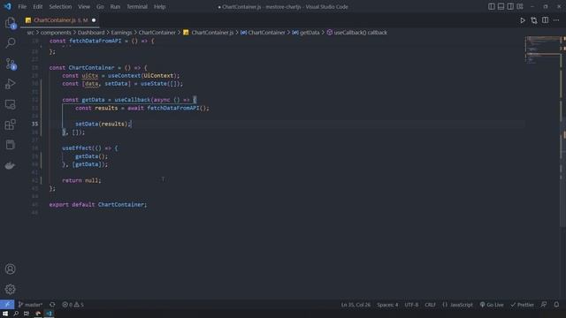Screen dimensions: 566x318
Task: Open the Source Control view
Action: [10, 64]
